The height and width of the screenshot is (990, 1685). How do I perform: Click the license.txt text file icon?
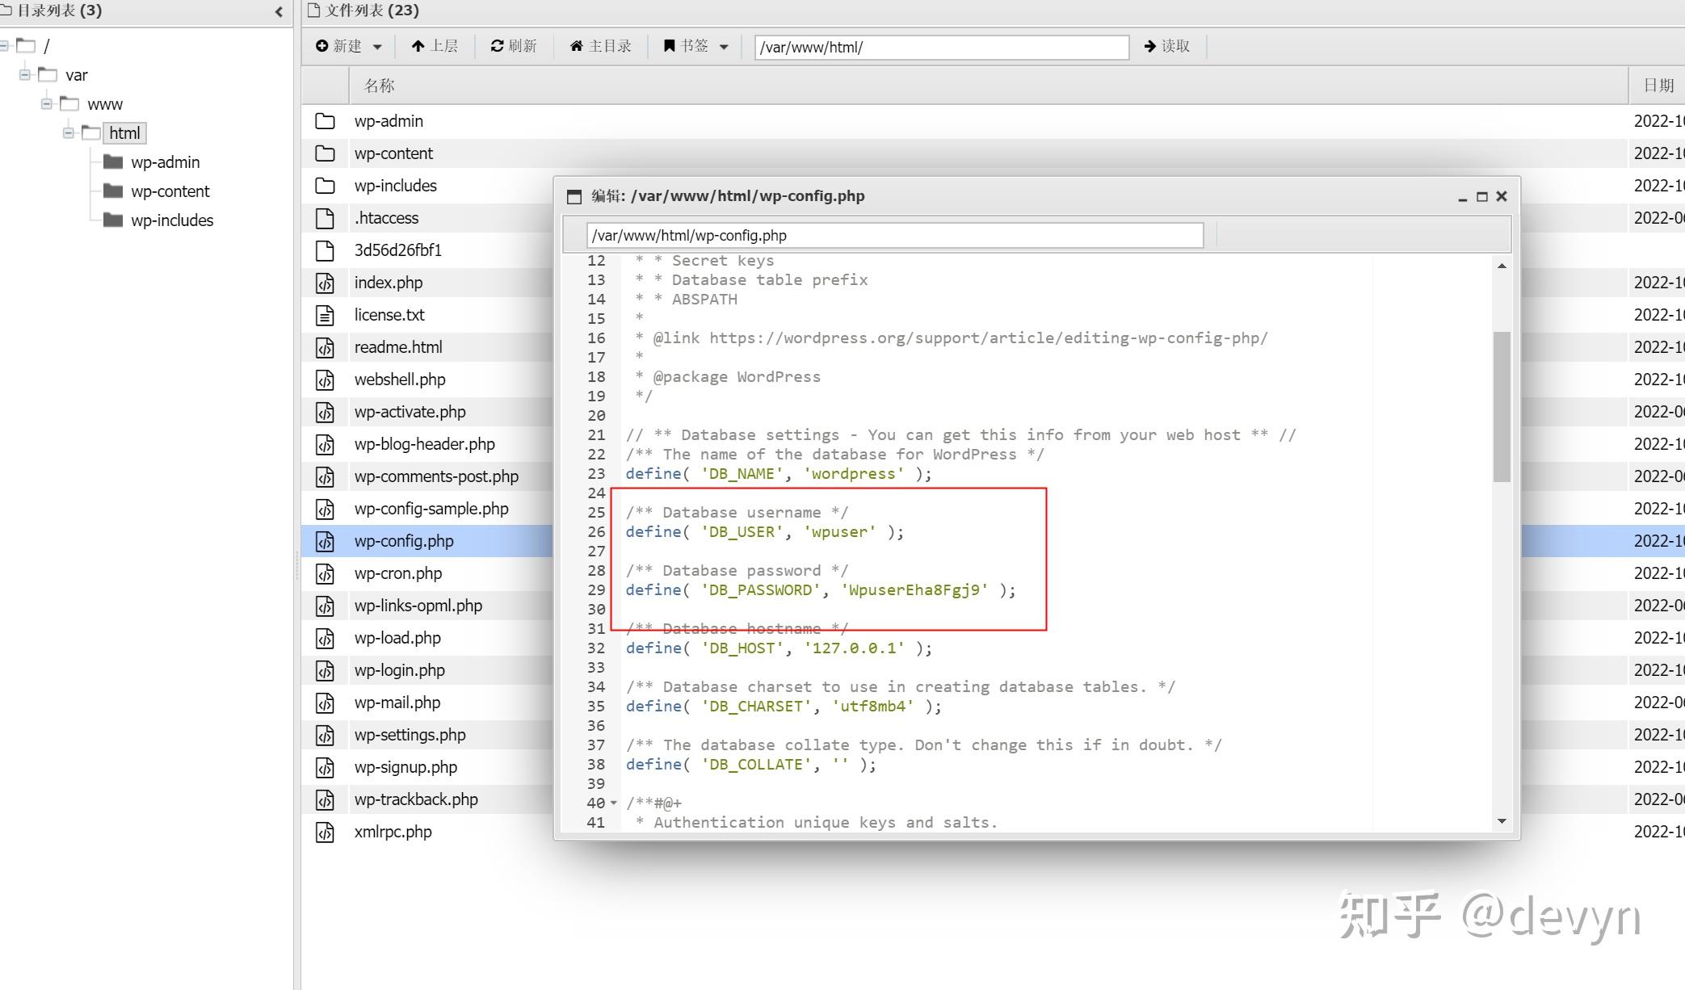pos(325,315)
